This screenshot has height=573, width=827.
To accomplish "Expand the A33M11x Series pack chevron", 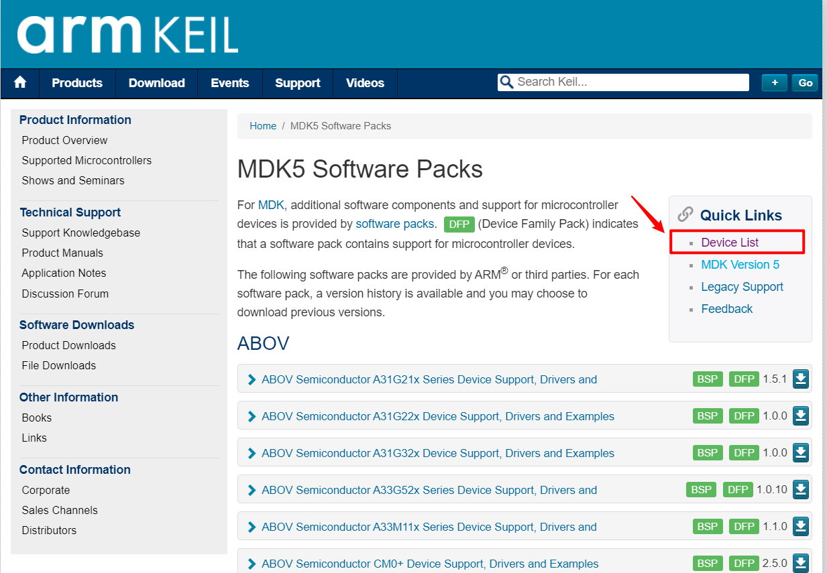I will click(x=252, y=527).
